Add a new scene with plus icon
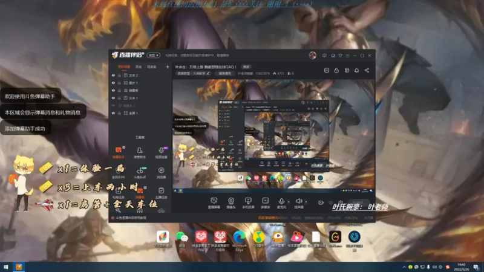484x272 pixels. 168,66
